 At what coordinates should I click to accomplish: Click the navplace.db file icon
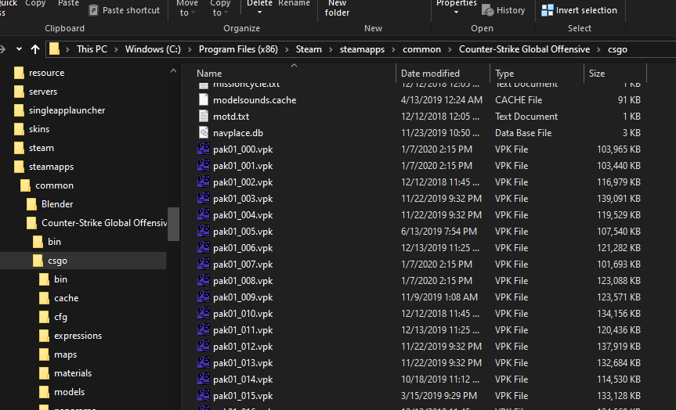(x=204, y=133)
